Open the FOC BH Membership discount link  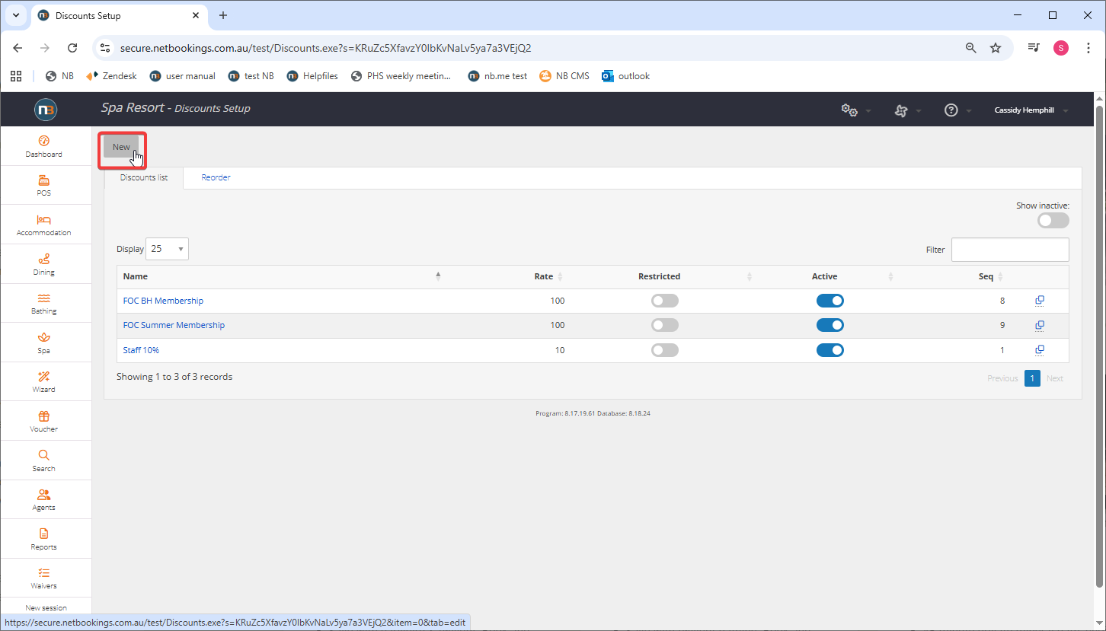[x=163, y=301]
